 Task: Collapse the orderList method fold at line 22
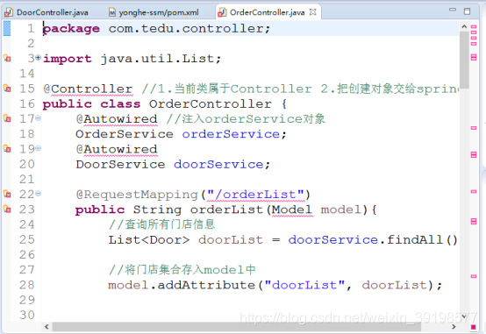(38, 194)
